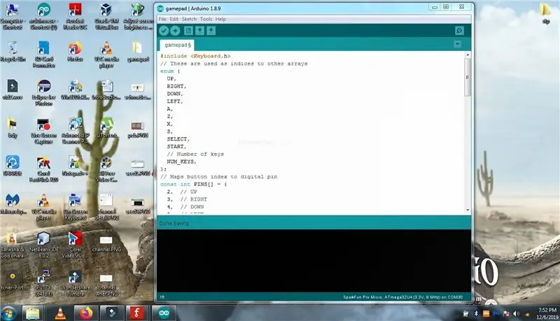This screenshot has width=560, height=321.
Task: Create a New sketch via toolbar icon
Action: [x=188, y=31]
